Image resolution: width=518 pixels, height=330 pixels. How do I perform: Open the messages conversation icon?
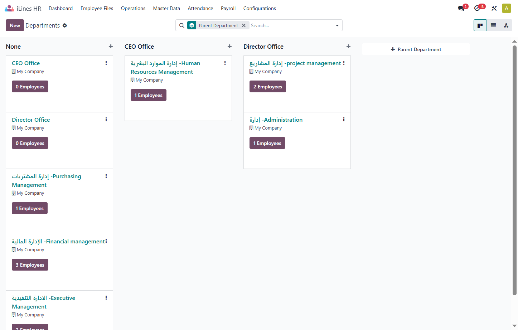click(461, 8)
